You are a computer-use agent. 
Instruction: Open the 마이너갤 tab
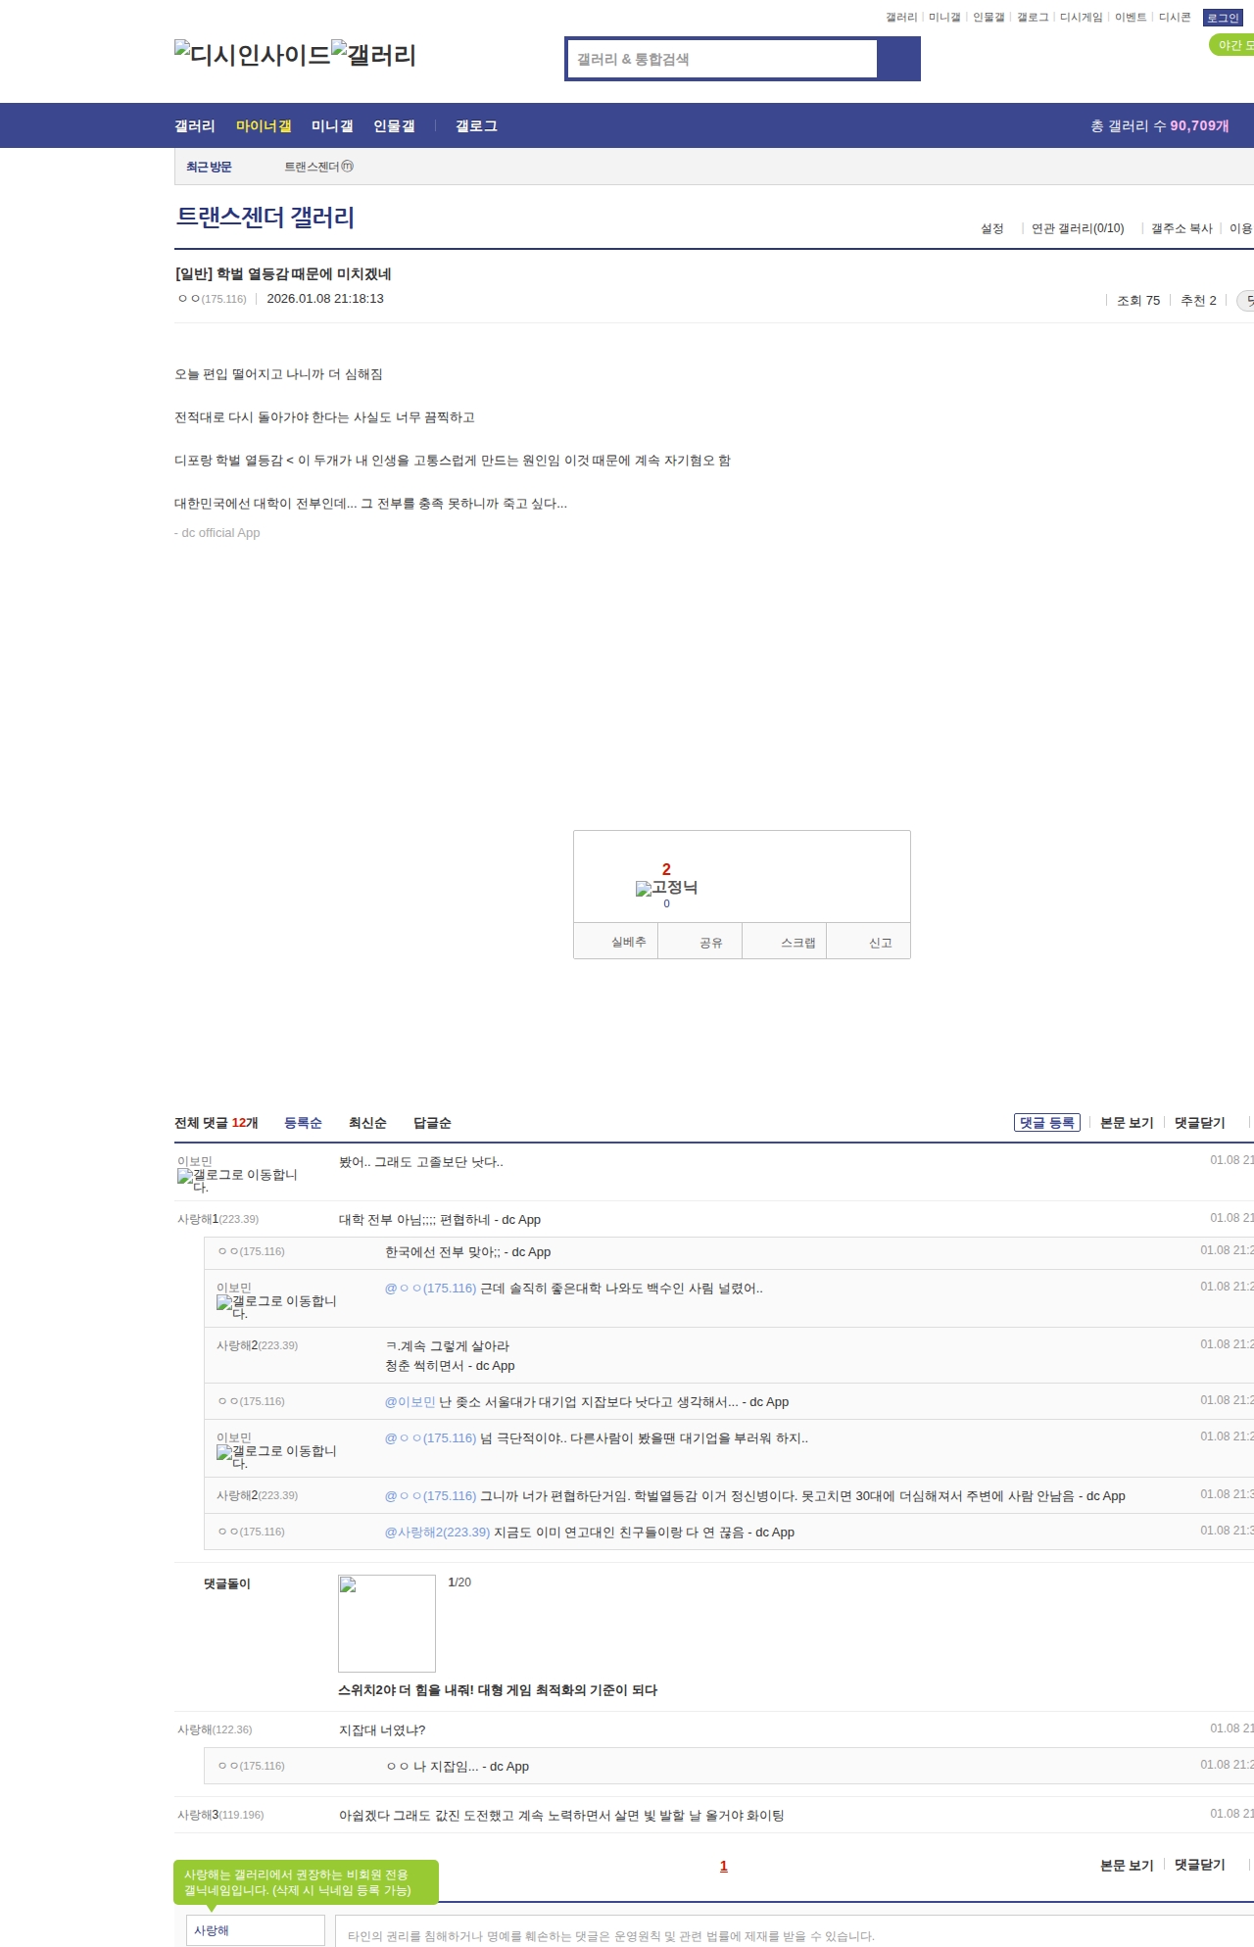pyautogui.click(x=264, y=125)
